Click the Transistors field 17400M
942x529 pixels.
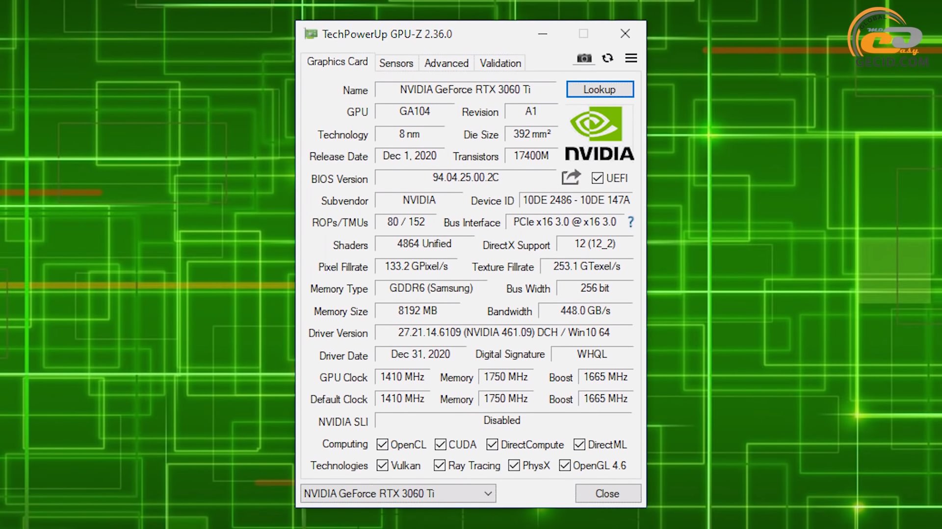coord(531,156)
